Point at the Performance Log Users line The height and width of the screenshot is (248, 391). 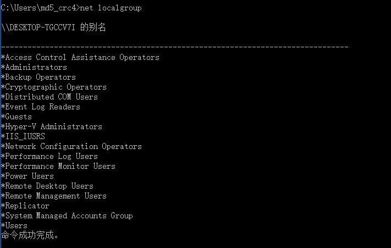tap(49, 156)
